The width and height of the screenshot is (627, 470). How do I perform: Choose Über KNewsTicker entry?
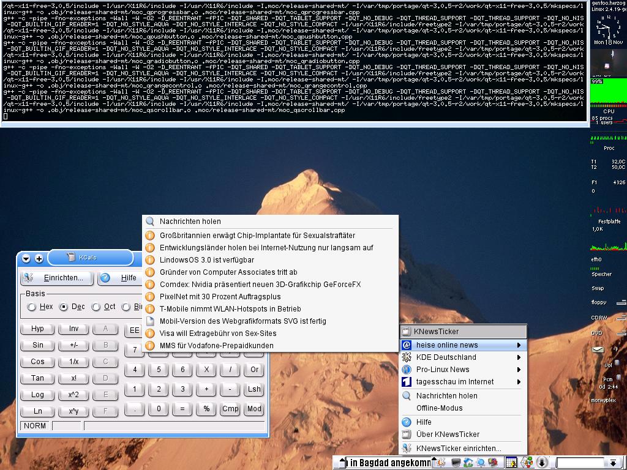click(x=463, y=435)
